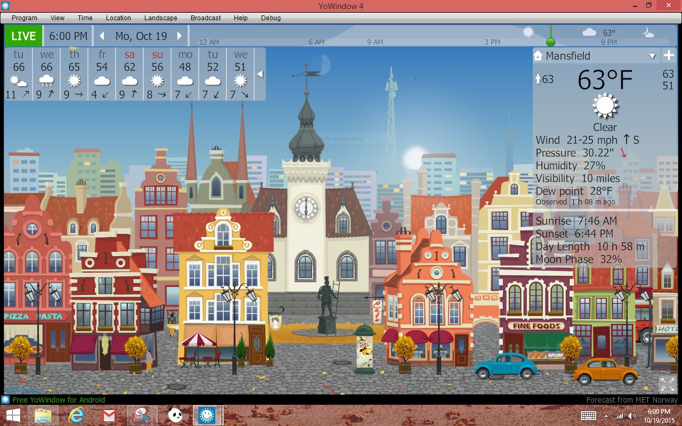Collapse the forecast panel with arrow

point(260,74)
